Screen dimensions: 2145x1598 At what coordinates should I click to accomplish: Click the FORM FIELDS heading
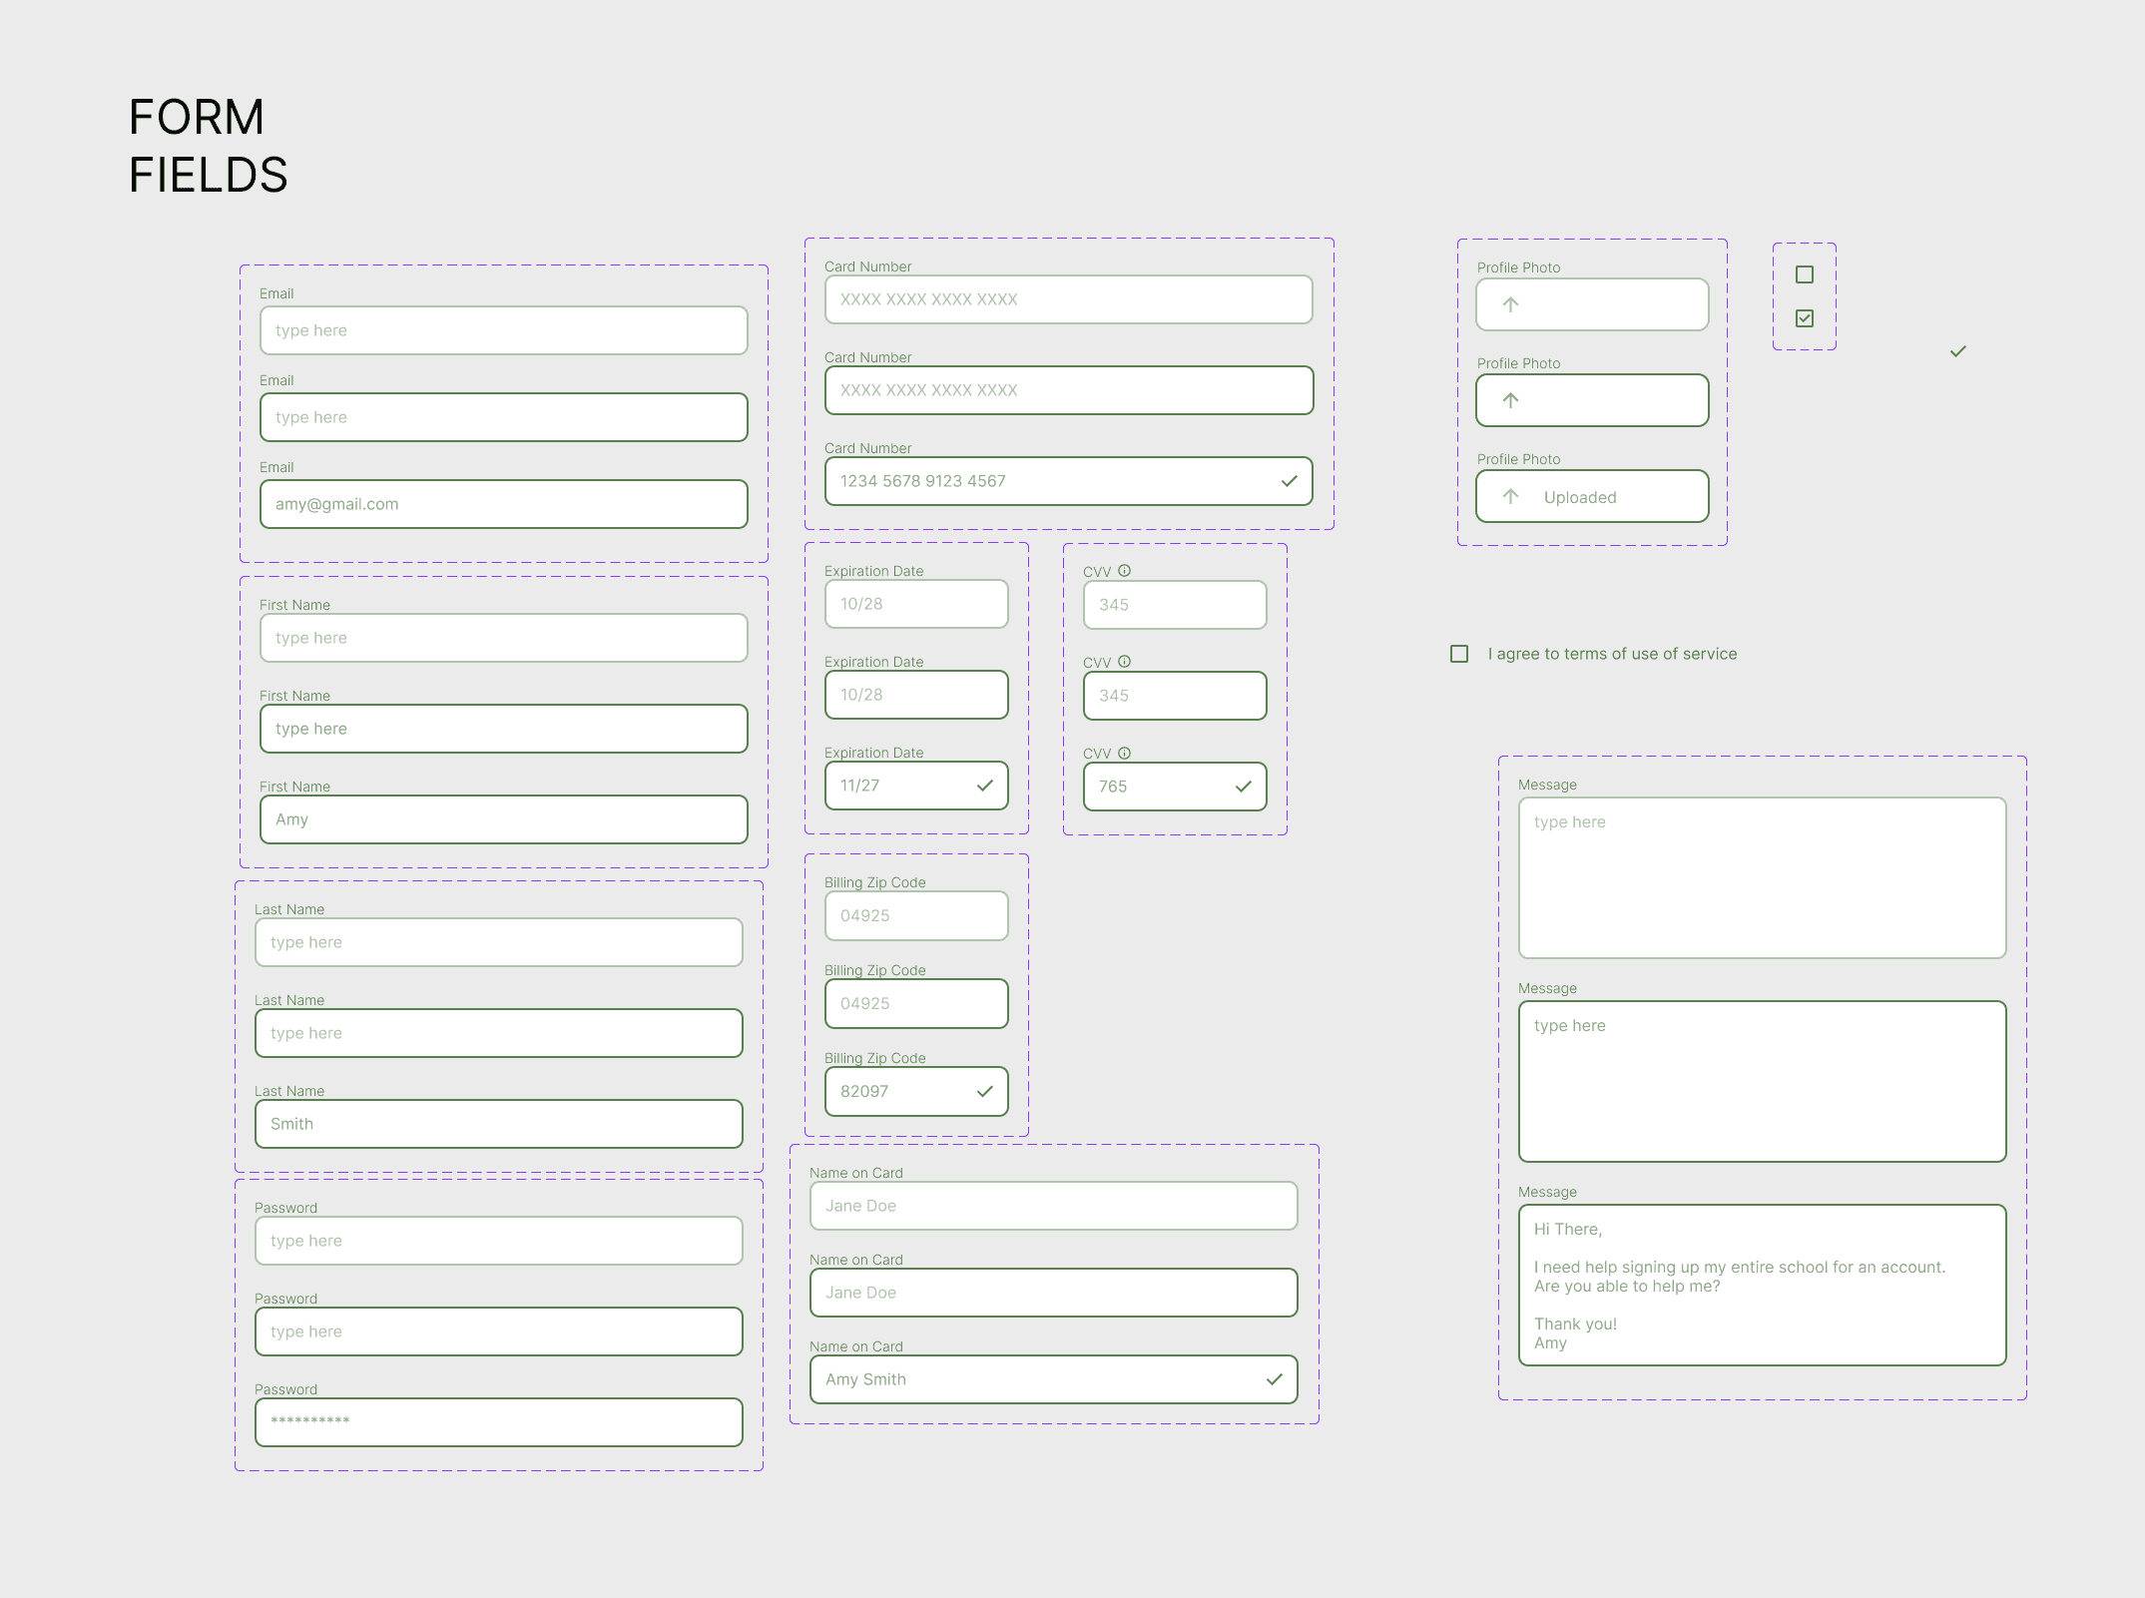click(208, 146)
